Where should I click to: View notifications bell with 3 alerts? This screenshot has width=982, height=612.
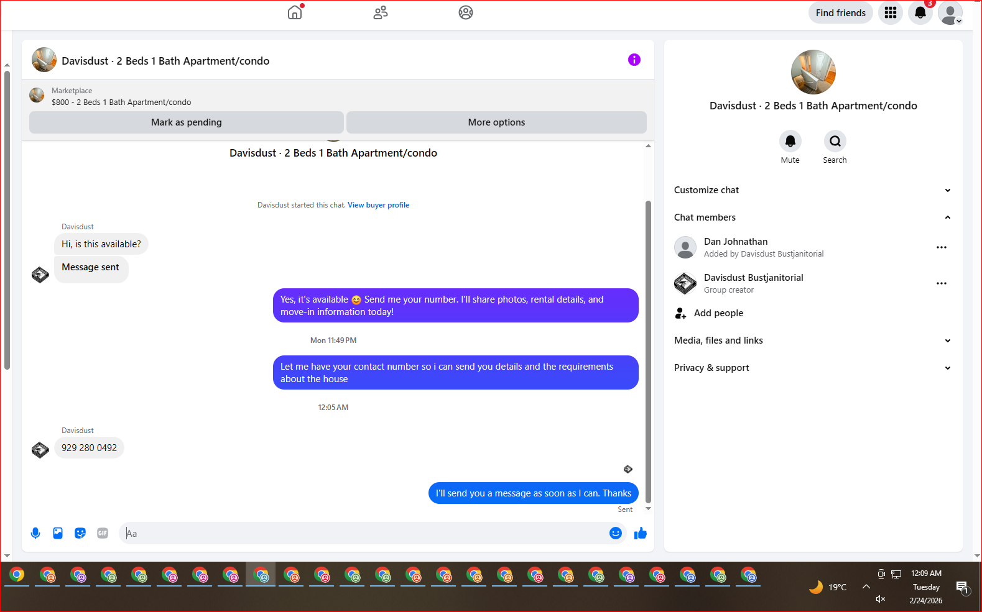(920, 12)
